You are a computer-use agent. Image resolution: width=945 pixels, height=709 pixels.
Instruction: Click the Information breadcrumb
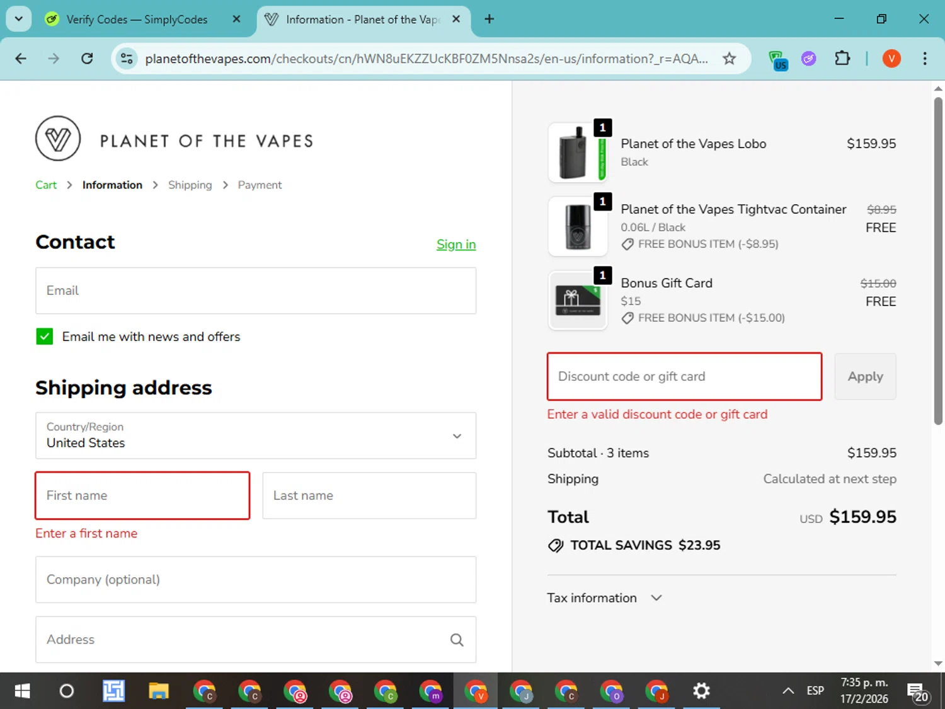[x=112, y=185]
